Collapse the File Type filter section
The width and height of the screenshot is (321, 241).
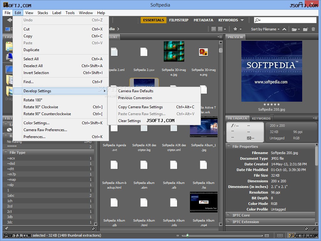pyautogui.click(x=6, y=152)
